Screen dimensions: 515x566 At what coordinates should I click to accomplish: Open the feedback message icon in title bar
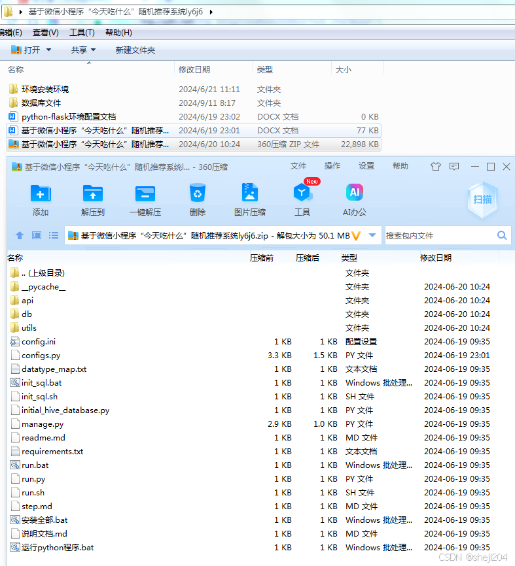pyautogui.click(x=454, y=167)
